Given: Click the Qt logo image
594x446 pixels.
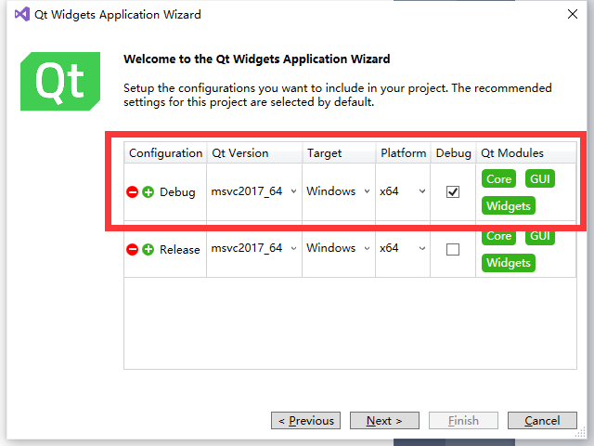Looking at the screenshot, I should coord(60,81).
